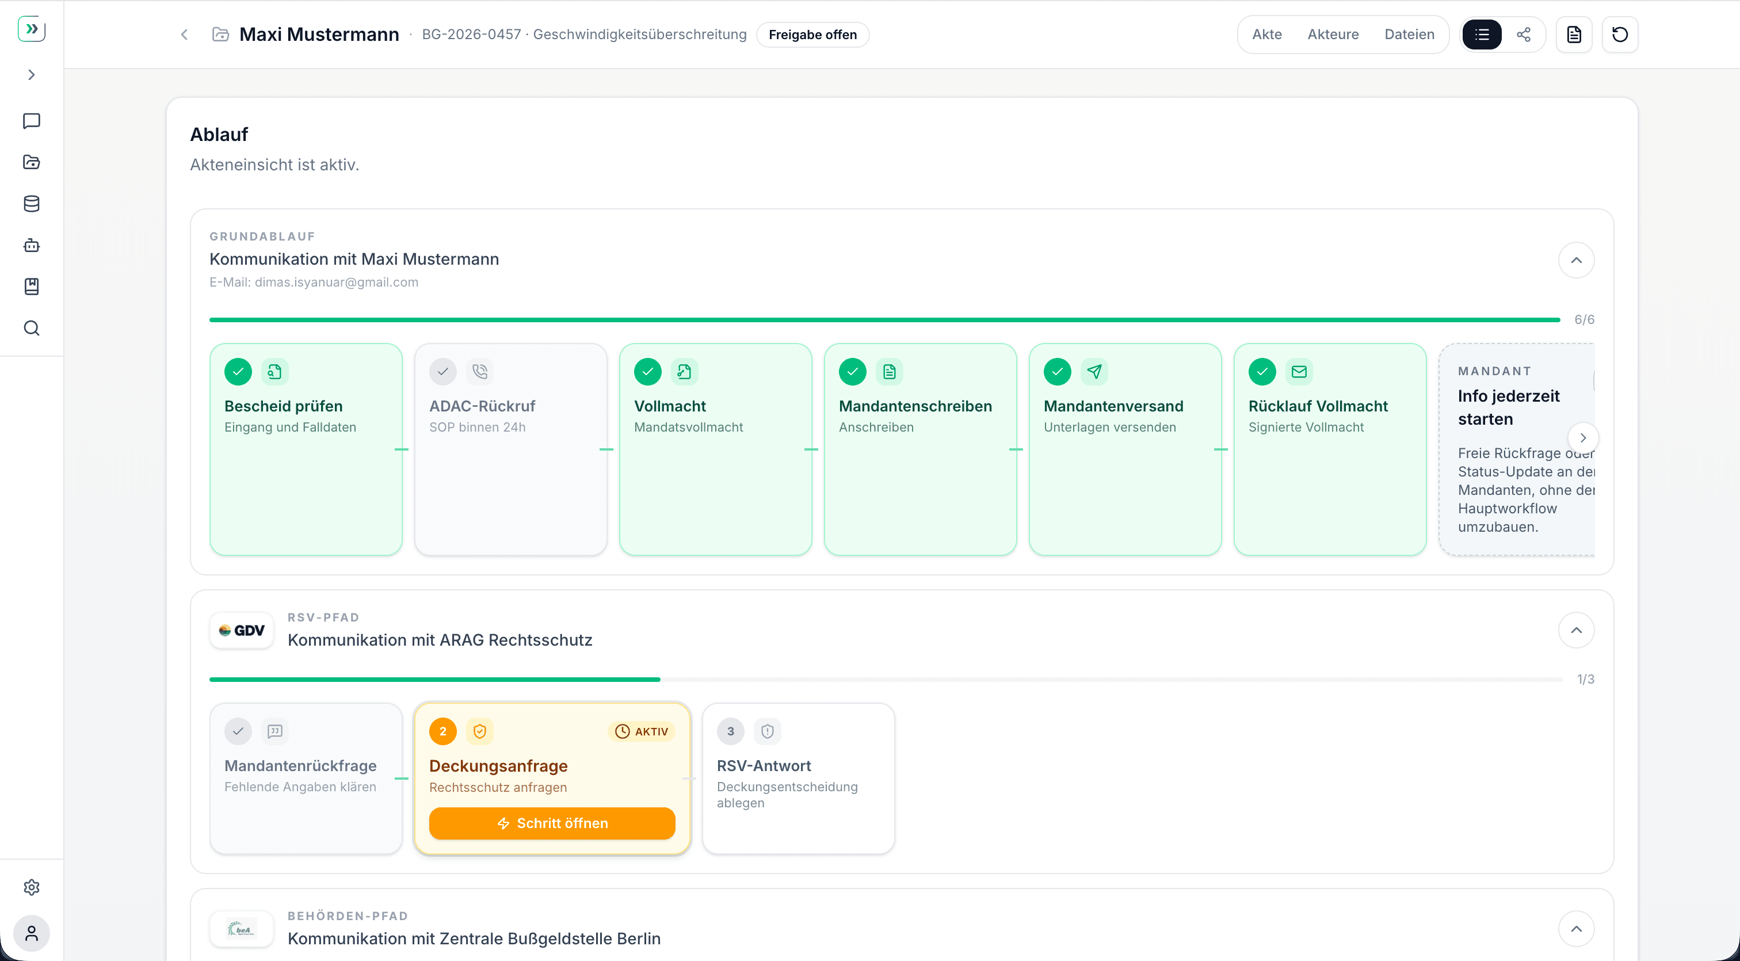Image resolution: width=1740 pixels, height=961 pixels.
Task: Switch to graph share view toggle
Action: tap(1524, 35)
